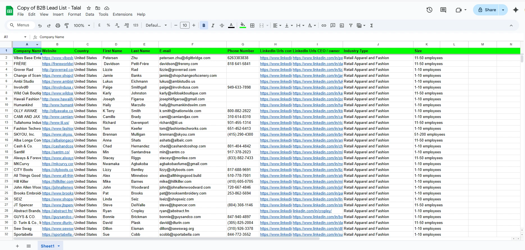Open the Extensions menu

pyautogui.click(x=122, y=14)
